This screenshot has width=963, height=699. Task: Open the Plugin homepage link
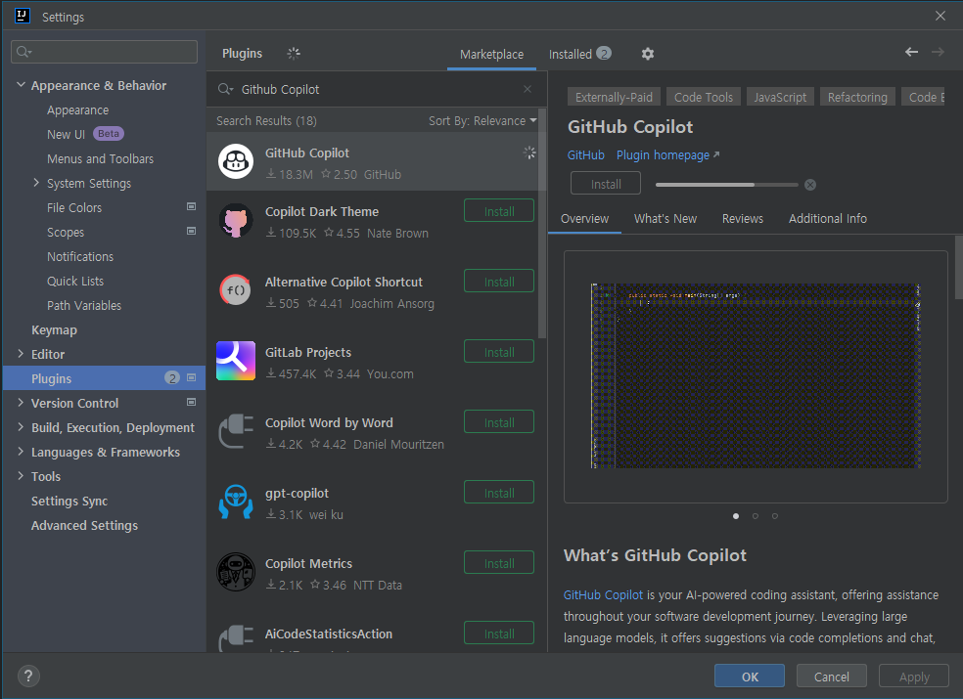[x=667, y=155]
